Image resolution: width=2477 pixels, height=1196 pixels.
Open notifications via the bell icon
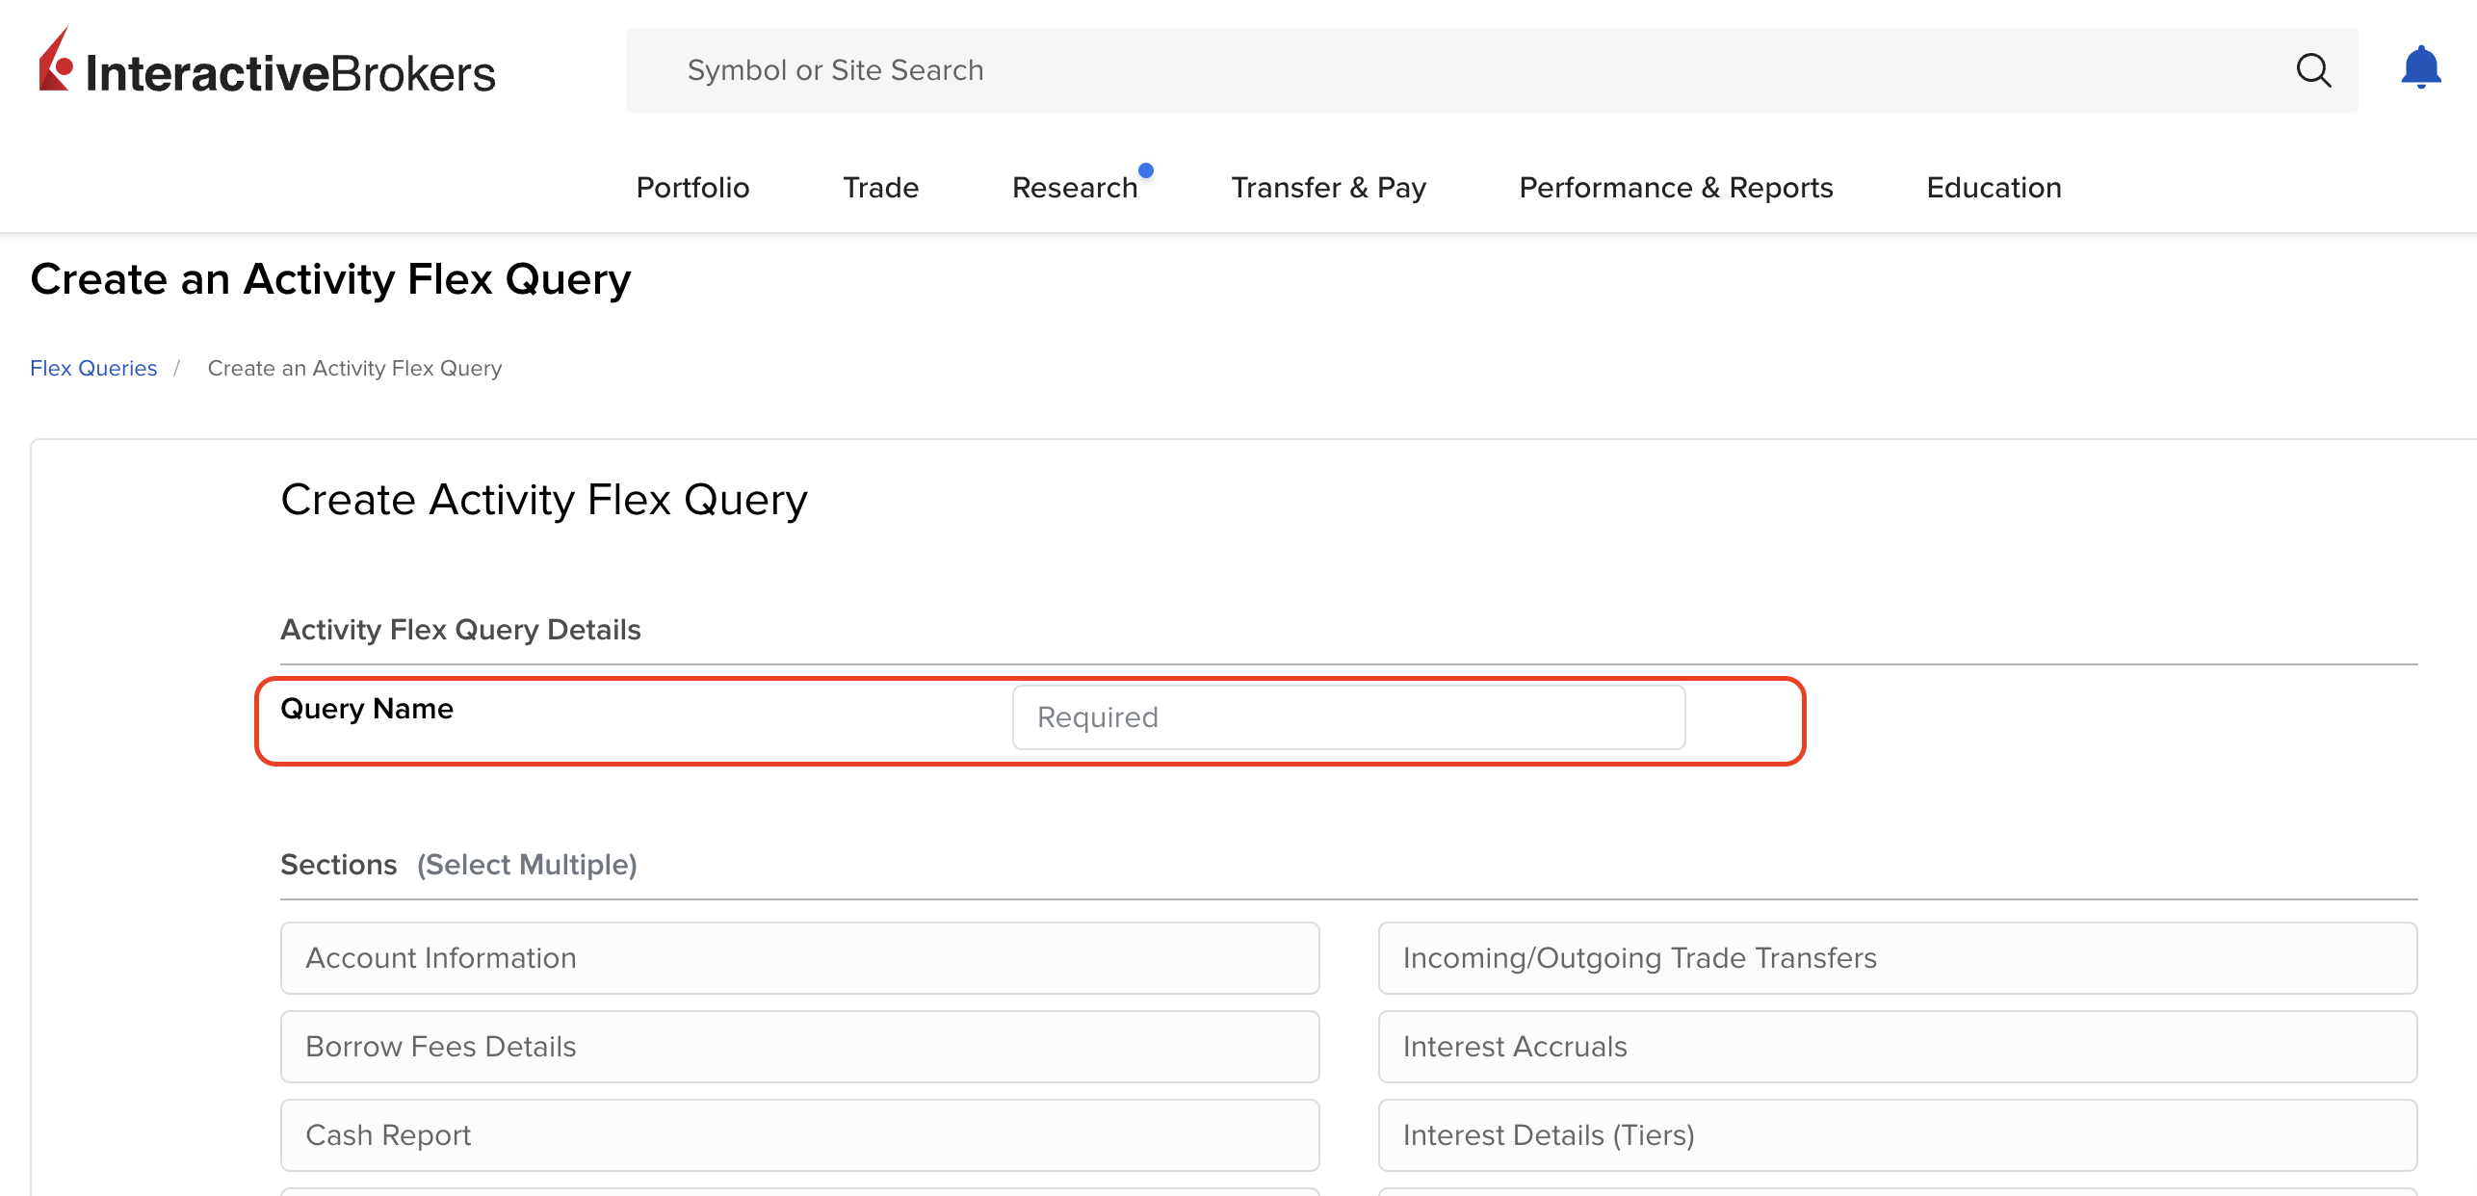[2421, 67]
